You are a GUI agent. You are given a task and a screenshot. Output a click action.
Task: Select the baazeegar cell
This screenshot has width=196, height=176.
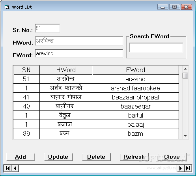point(136,106)
